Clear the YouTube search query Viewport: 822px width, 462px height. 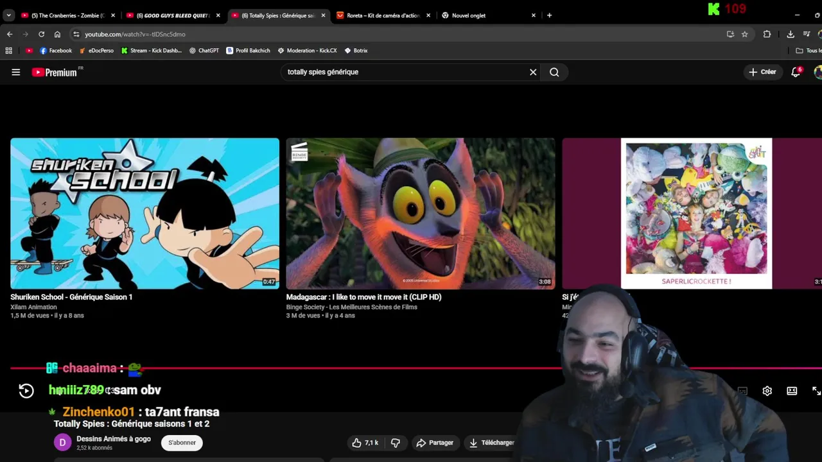click(x=533, y=73)
